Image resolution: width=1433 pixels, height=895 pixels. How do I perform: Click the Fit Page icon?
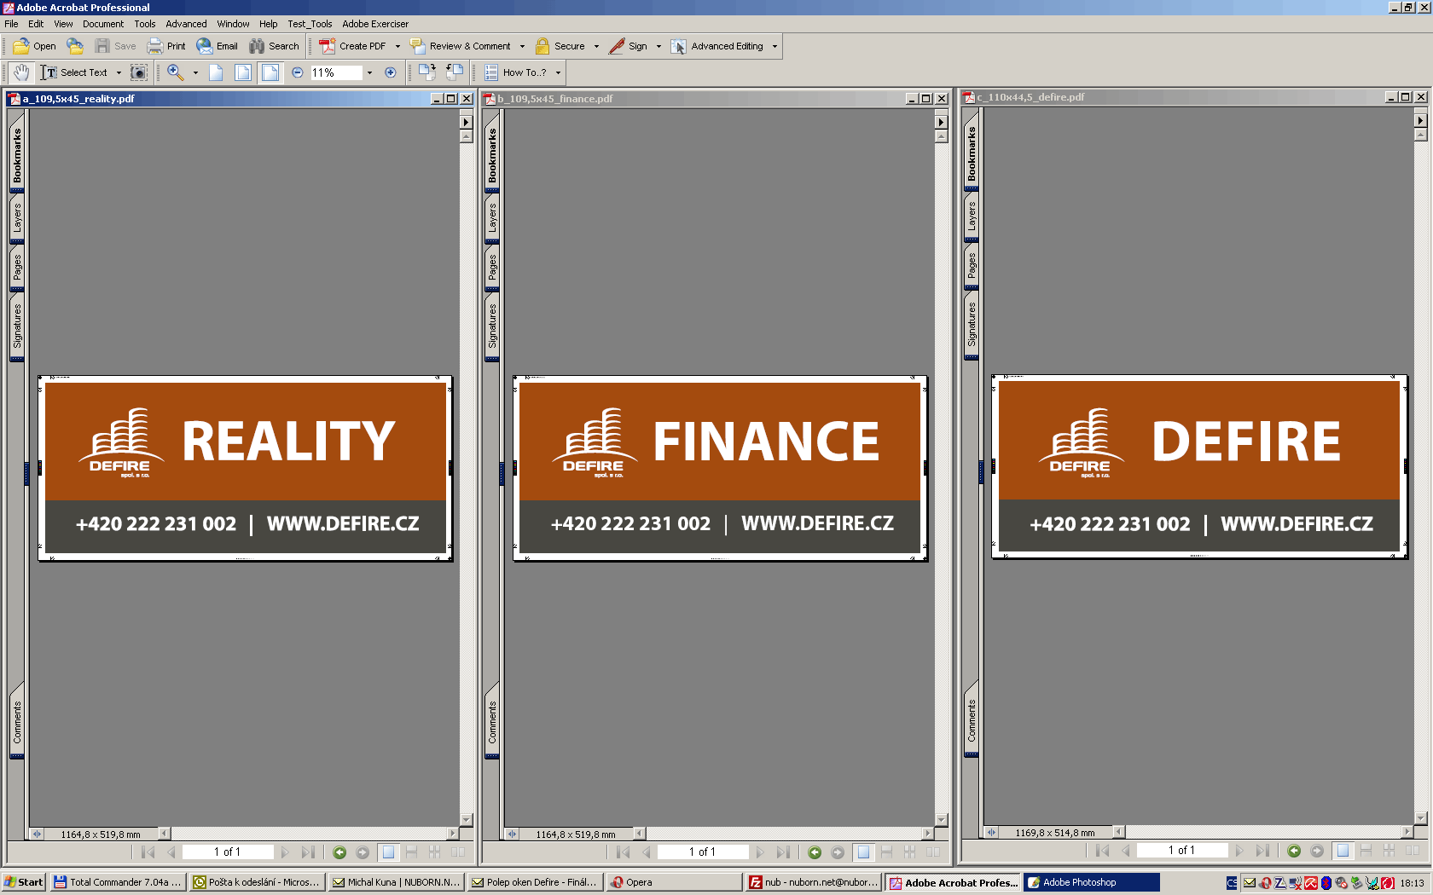click(x=243, y=72)
